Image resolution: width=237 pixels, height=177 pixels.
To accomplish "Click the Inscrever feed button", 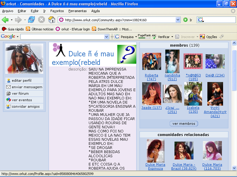I will click(x=185, y=37).
